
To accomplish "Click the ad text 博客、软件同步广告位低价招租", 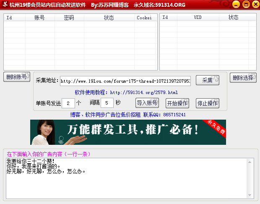I will click(x=105, y=115).
